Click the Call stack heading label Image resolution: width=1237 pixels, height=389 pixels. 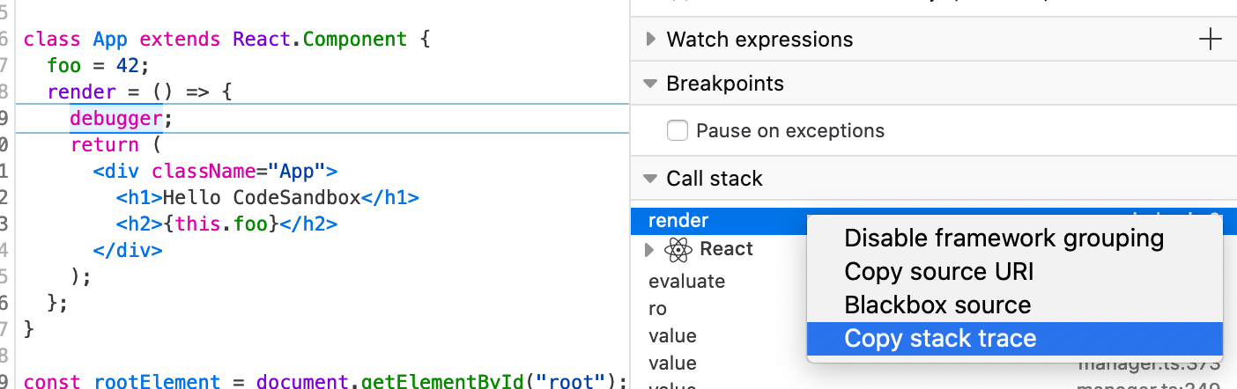(715, 179)
